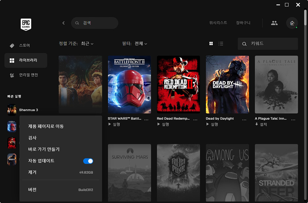The width and height of the screenshot is (308, 203).
Task: Click the Unreal Engine logo icon
Action: [12, 75]
